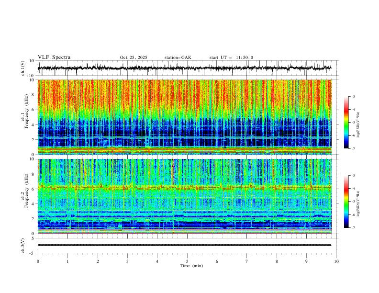Select the date text "Oct. 25, 2025"
Image resolution: width=379 pixels, height=293 pixels.
pos(134,57)
